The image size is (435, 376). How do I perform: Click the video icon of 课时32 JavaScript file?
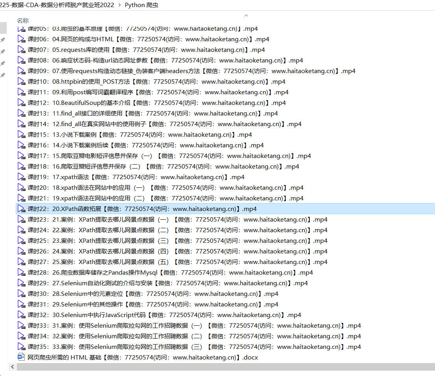click(21, 315)
